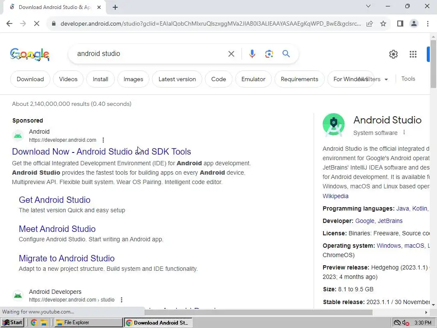
Task: Open the Migrate to Android Studio link
Action: (x=67, y=258)
